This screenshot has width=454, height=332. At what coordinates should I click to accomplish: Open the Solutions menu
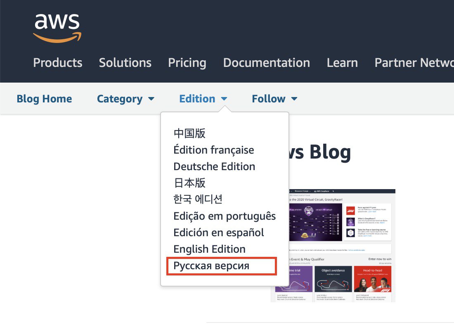125,63
